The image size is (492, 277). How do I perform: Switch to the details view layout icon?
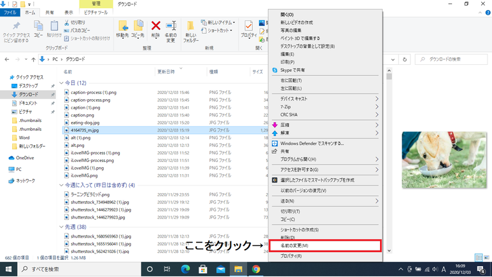[x=479, y=257]
